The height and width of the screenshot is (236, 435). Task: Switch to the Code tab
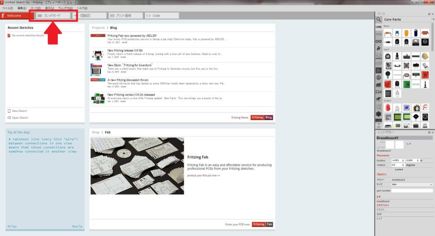[161, 16]
